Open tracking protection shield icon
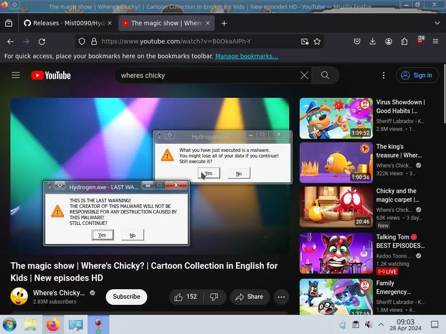Viewport: 446px width, 334px height. click(82, 41)
